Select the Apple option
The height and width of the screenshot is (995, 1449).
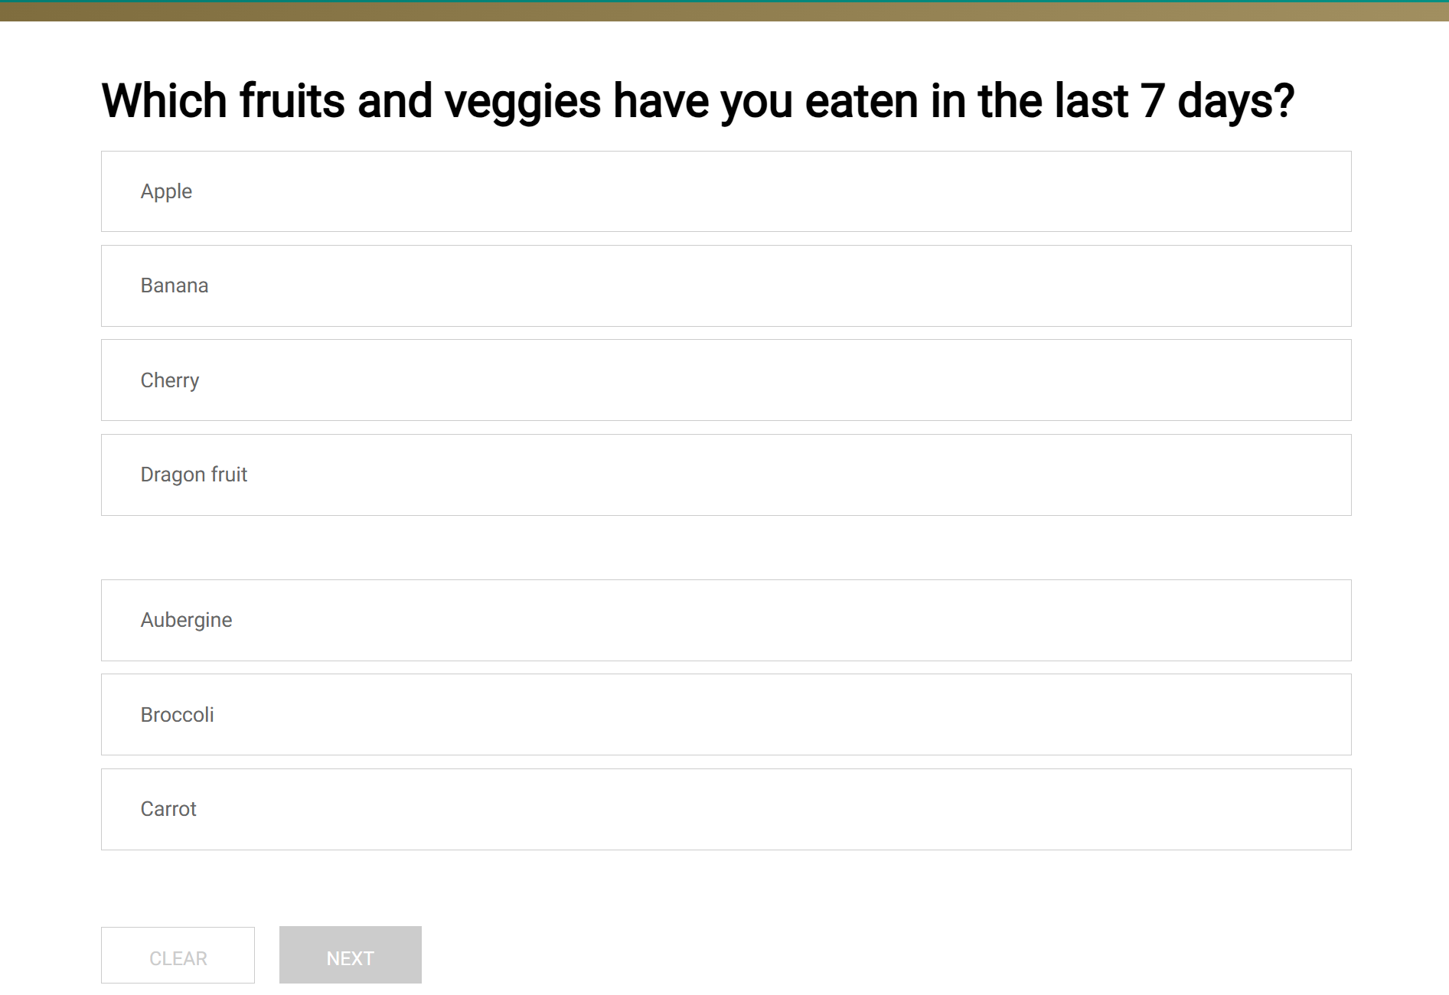pyautogui.click(x=726, y=191)
